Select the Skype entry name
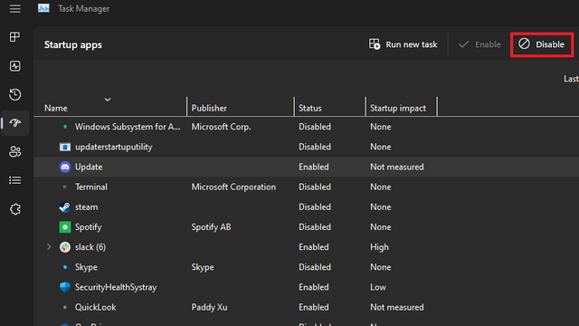The image size is (579, 326). 86,267
